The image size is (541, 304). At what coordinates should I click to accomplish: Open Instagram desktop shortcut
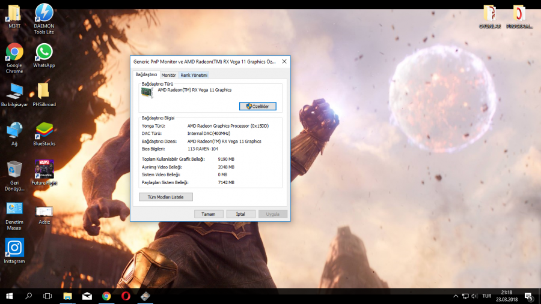(x=14, y=251)
